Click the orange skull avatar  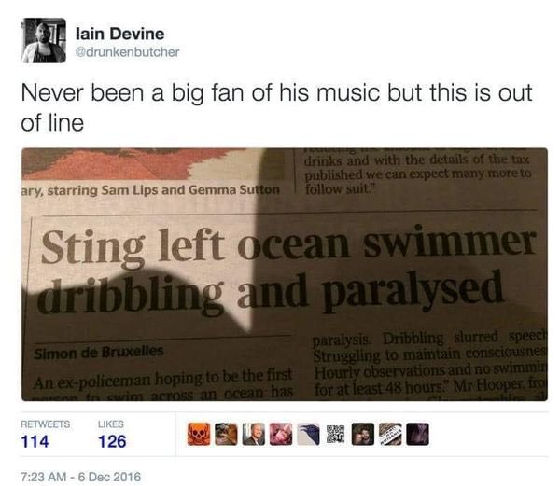click(x=199, y=435)
